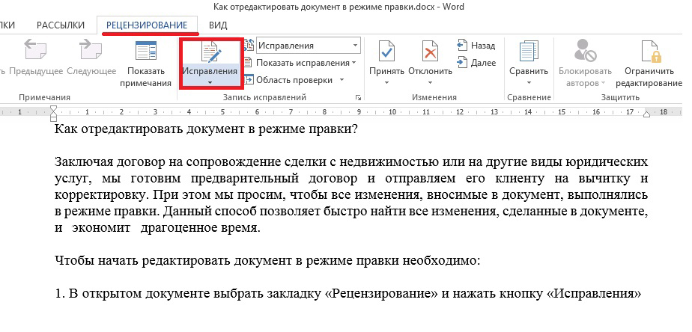Click the word 'Заключая' in the paragraph
Image resolution: width=692 pixels, height=332 pixels.
[83, 162]
